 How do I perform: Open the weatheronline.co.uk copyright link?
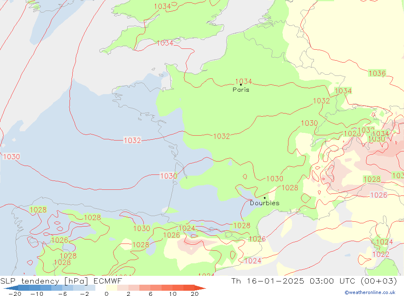pos(370,292)
